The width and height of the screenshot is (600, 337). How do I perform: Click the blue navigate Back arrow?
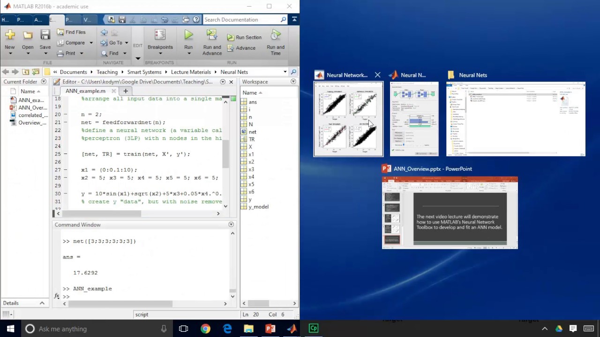point(104,32)
